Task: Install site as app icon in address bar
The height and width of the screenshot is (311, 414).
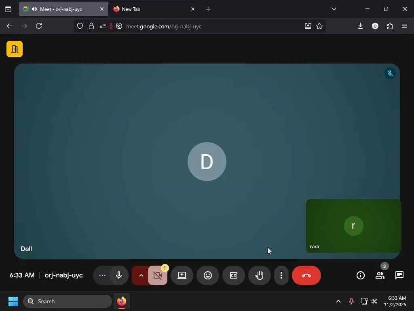Action: click(308, 26)
